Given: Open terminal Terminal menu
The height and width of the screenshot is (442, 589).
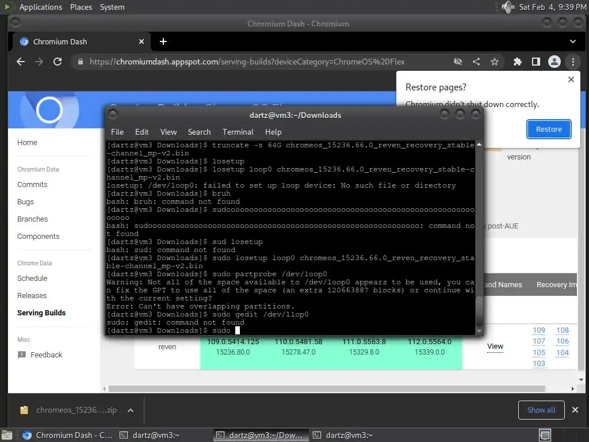Looking at the screenshot, I should click(238, 132).
